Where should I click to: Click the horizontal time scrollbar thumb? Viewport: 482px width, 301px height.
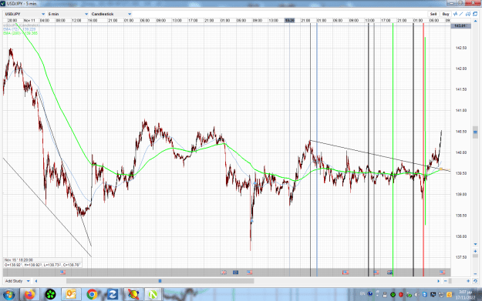tap(160, 281)
